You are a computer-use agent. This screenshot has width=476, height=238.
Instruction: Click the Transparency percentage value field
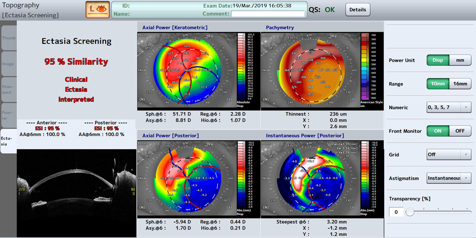[396, 212]
